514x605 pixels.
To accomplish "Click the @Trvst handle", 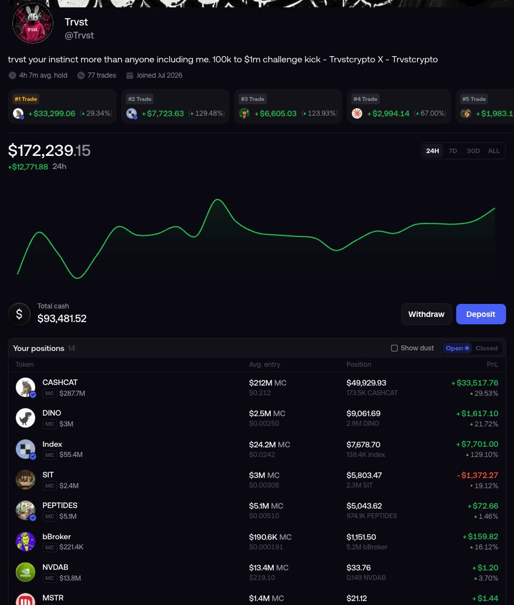I will click(79, 36).
